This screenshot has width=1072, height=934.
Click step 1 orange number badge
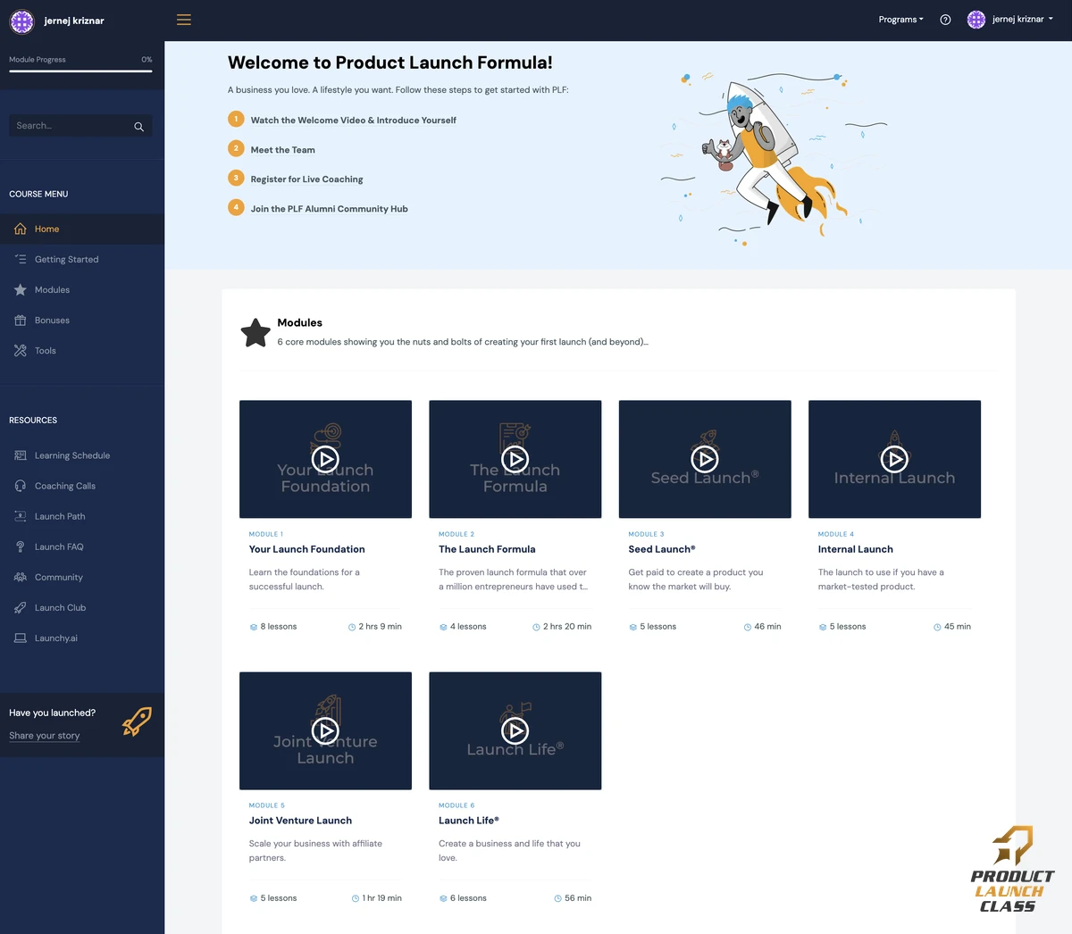(x=236, y=119)
